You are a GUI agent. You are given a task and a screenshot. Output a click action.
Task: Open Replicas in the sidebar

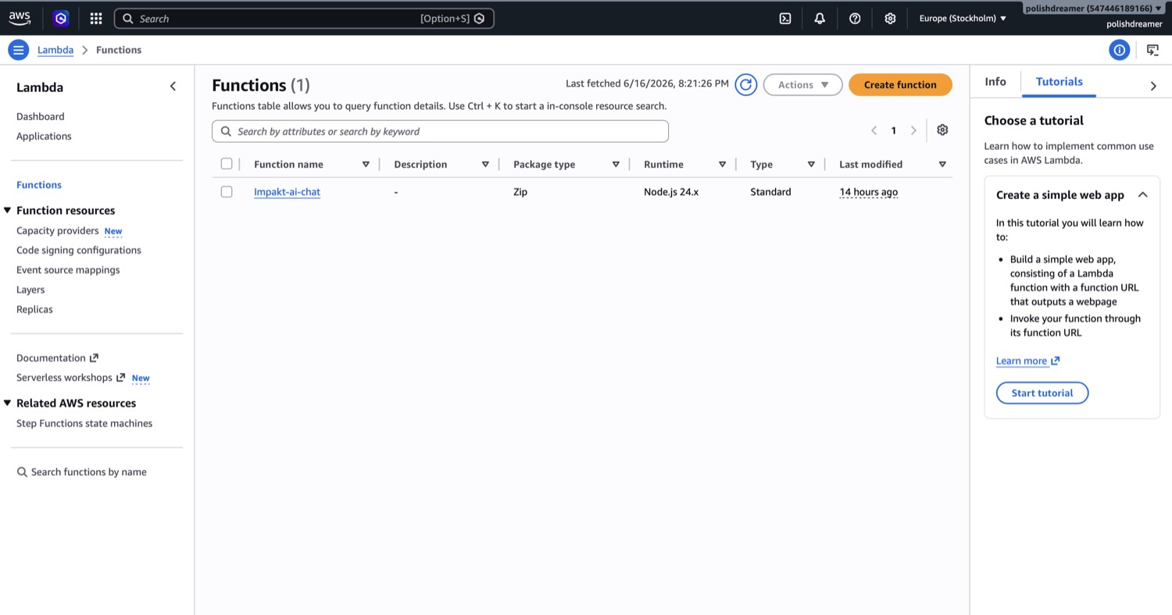click(34, 309)
